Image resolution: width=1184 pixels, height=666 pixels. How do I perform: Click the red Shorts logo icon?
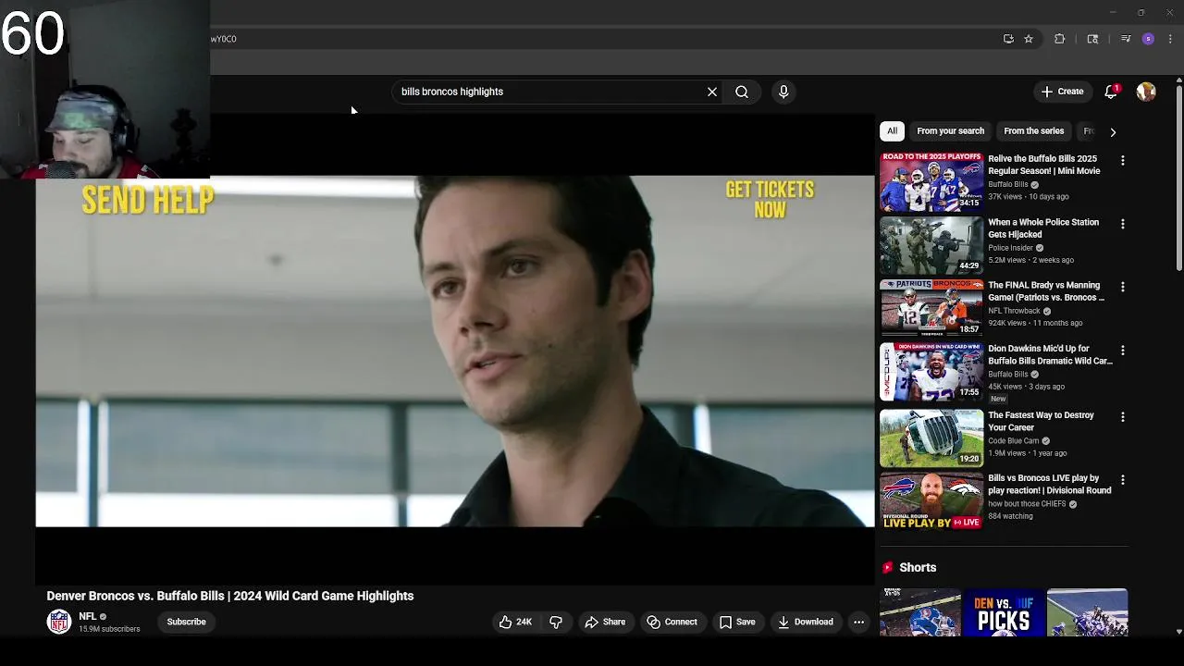tap(887, 567)
